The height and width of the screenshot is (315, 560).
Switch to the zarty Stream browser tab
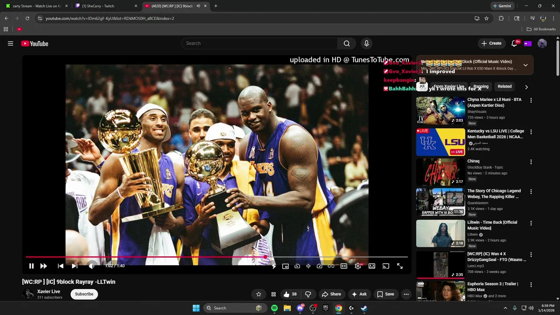36,6
